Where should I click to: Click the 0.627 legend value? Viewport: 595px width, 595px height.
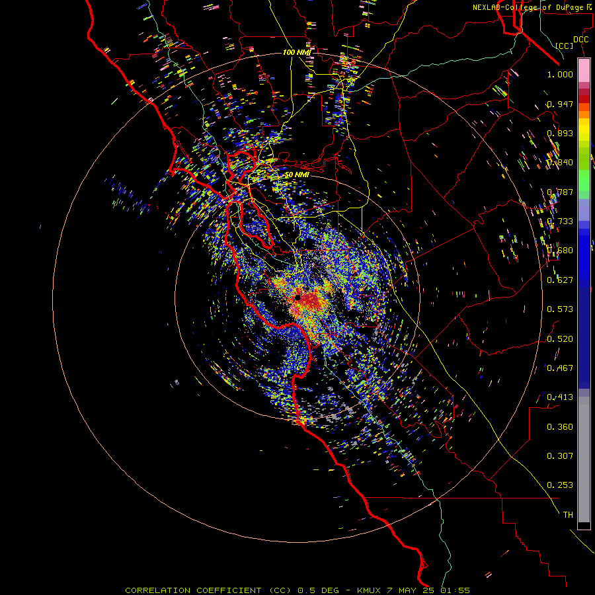click(x=560, y=280)
